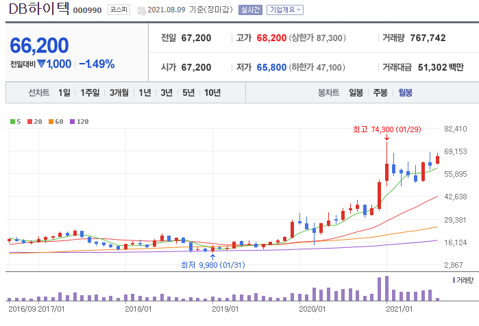The image size is (479, 326).
Task: Select the 10년 line chart period
Action: (x=212, y=92)
